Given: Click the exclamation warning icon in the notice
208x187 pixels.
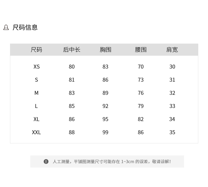Looking at the screenshot, I should (x=46, y=162).
